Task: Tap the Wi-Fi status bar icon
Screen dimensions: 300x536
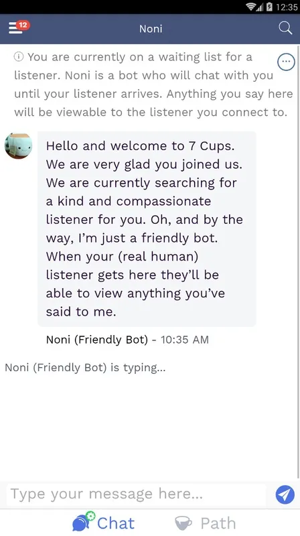Action: [252, 7]
